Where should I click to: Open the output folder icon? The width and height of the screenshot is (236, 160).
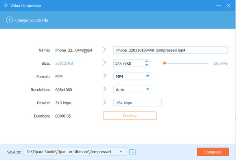pos(133,152)
